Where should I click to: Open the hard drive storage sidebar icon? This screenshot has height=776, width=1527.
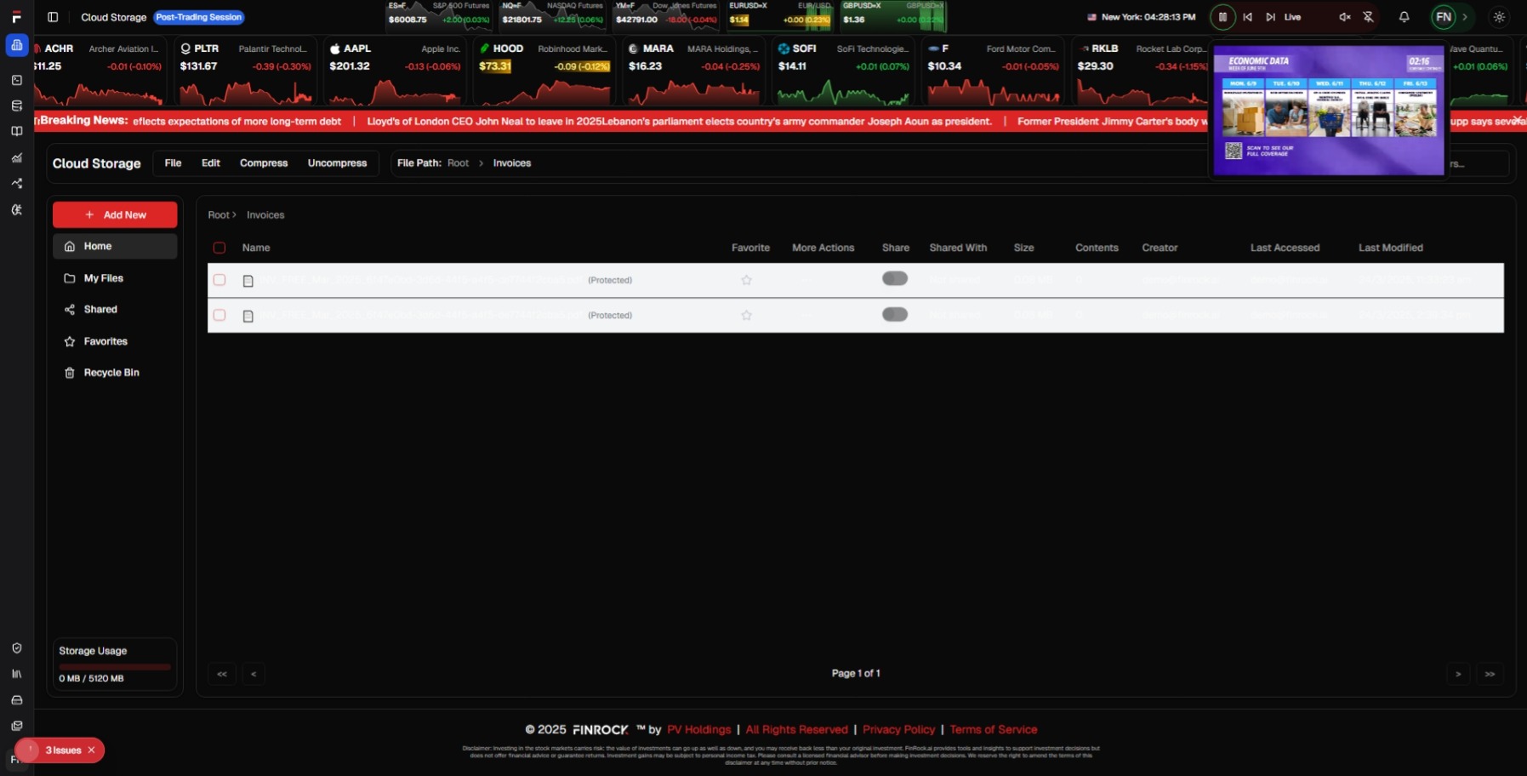click(x=17, y=700)
